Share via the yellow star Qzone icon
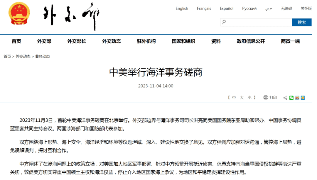Viewport: 317px width, 180px height. 303,98
